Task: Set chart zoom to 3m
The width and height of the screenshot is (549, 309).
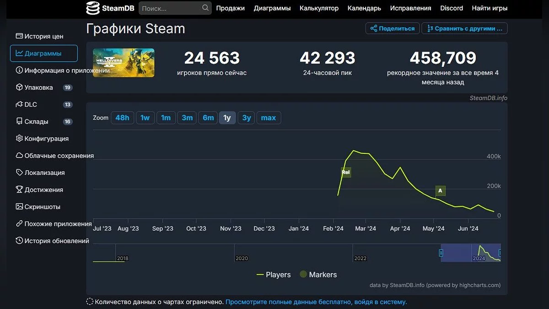Action: pos(187,118)
